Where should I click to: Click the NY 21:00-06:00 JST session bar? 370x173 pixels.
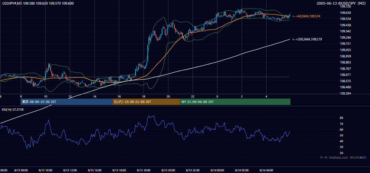[x=235, y=102]
